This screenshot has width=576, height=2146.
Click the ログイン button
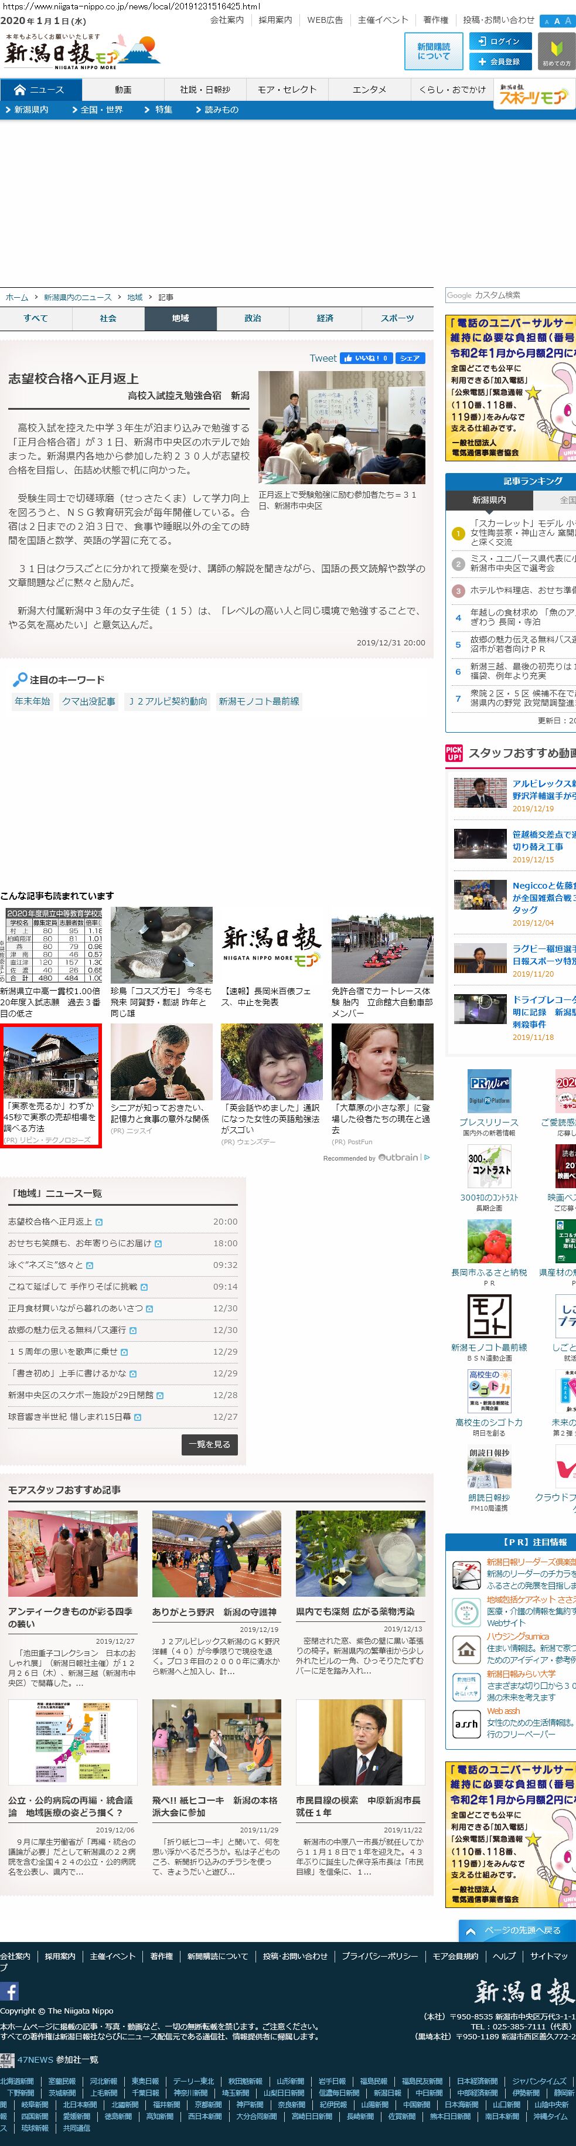pos(499,41)
